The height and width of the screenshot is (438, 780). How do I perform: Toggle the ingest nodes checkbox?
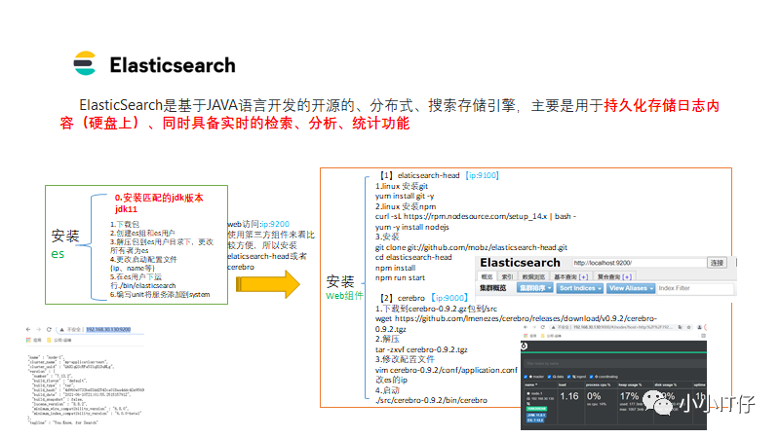568,377
